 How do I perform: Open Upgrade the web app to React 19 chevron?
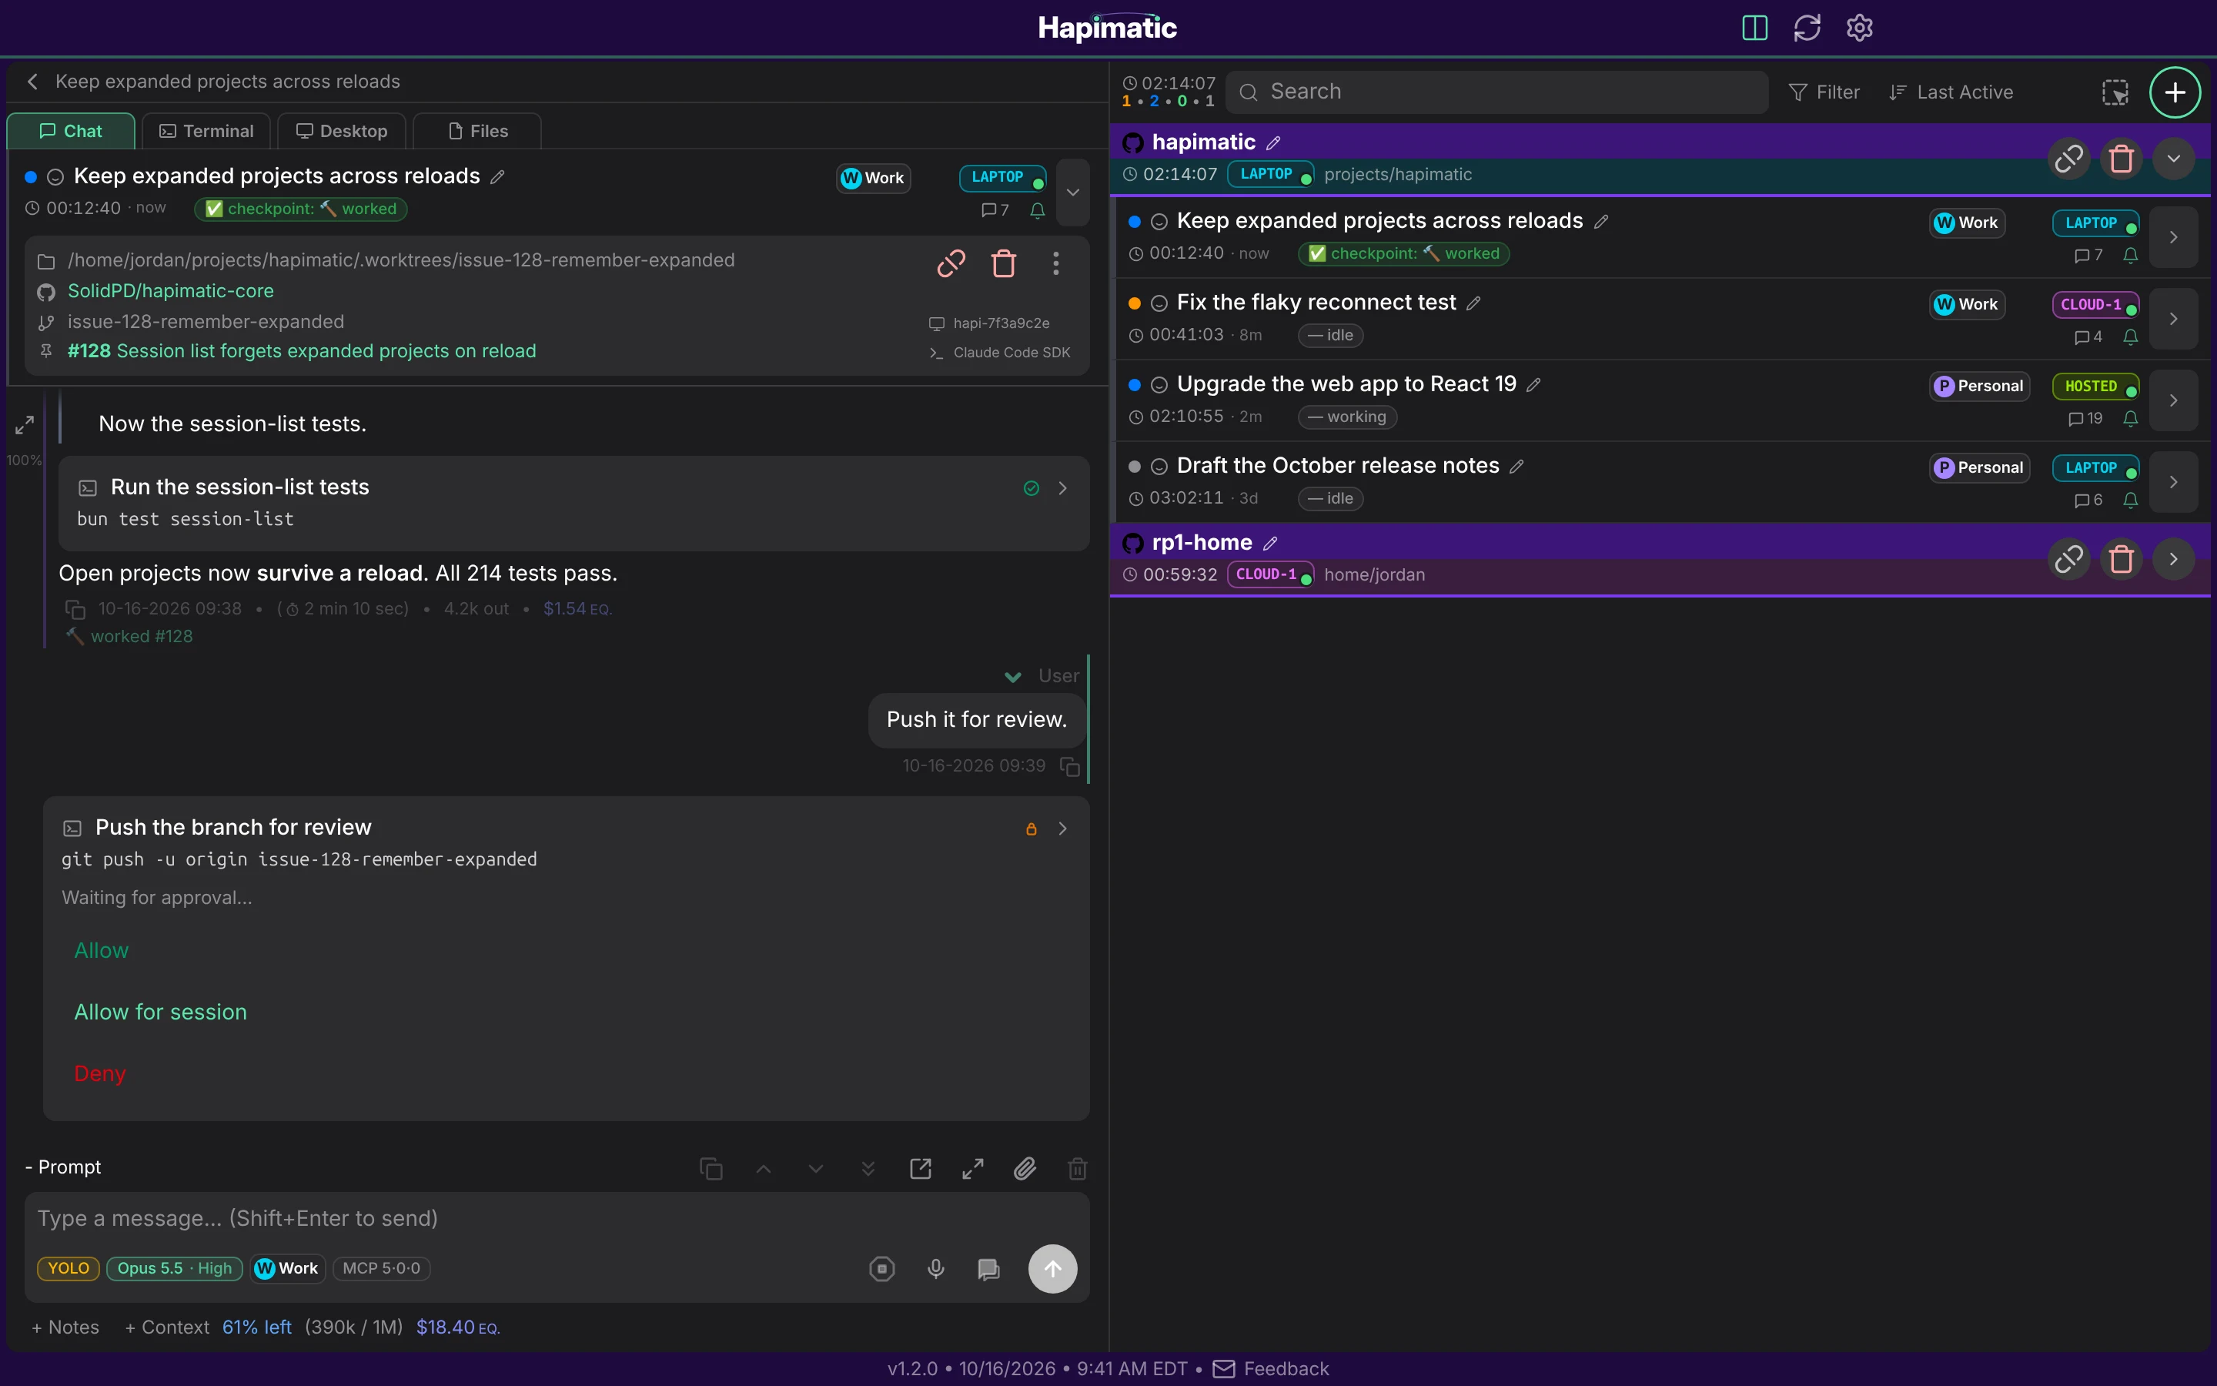point(2173,400)
